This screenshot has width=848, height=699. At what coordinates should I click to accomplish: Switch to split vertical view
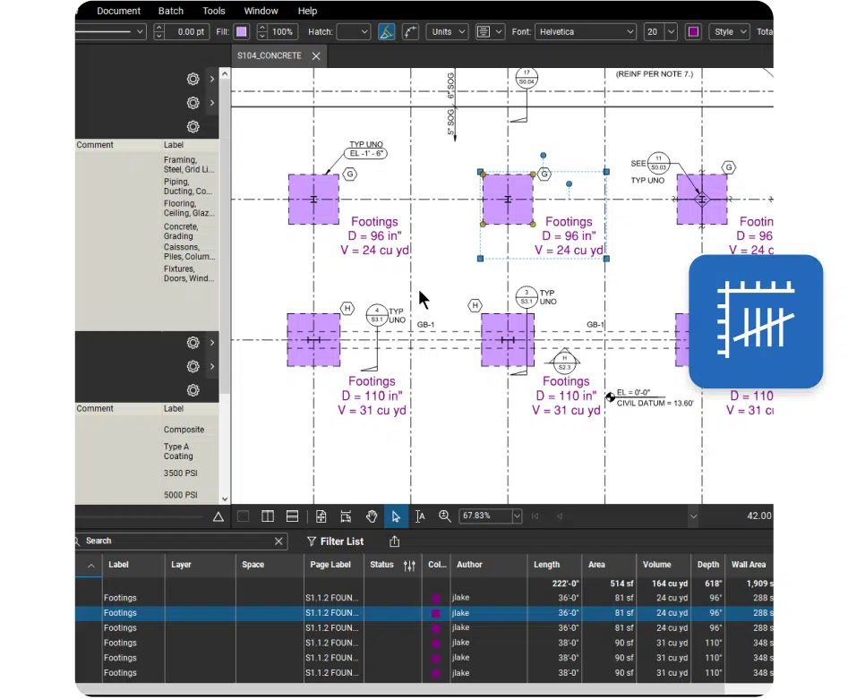268,516
